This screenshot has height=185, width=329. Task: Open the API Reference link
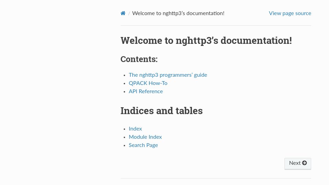pyautogui.click(x=146, y=91)
